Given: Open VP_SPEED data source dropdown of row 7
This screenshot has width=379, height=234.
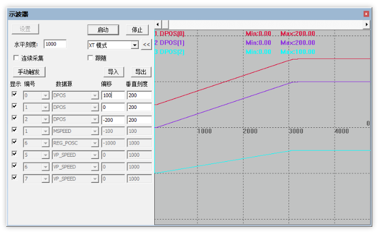Looking at the screenshot, I should 95,179.
